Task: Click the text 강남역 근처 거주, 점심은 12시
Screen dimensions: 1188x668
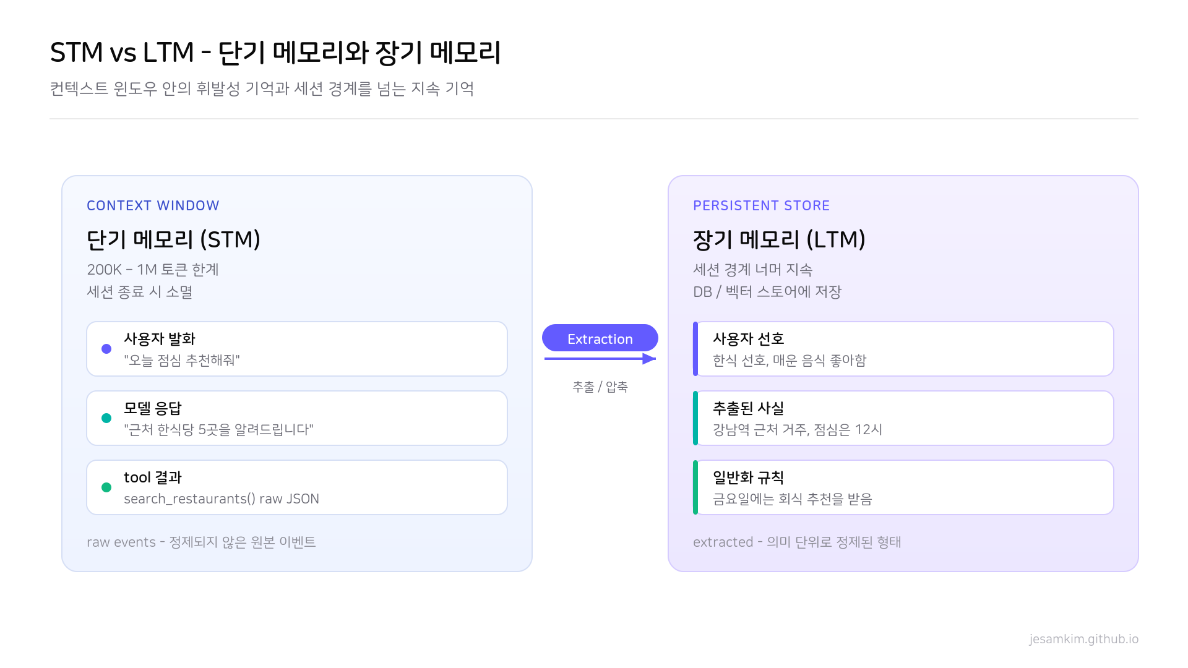Action: (x=798, y=429)
